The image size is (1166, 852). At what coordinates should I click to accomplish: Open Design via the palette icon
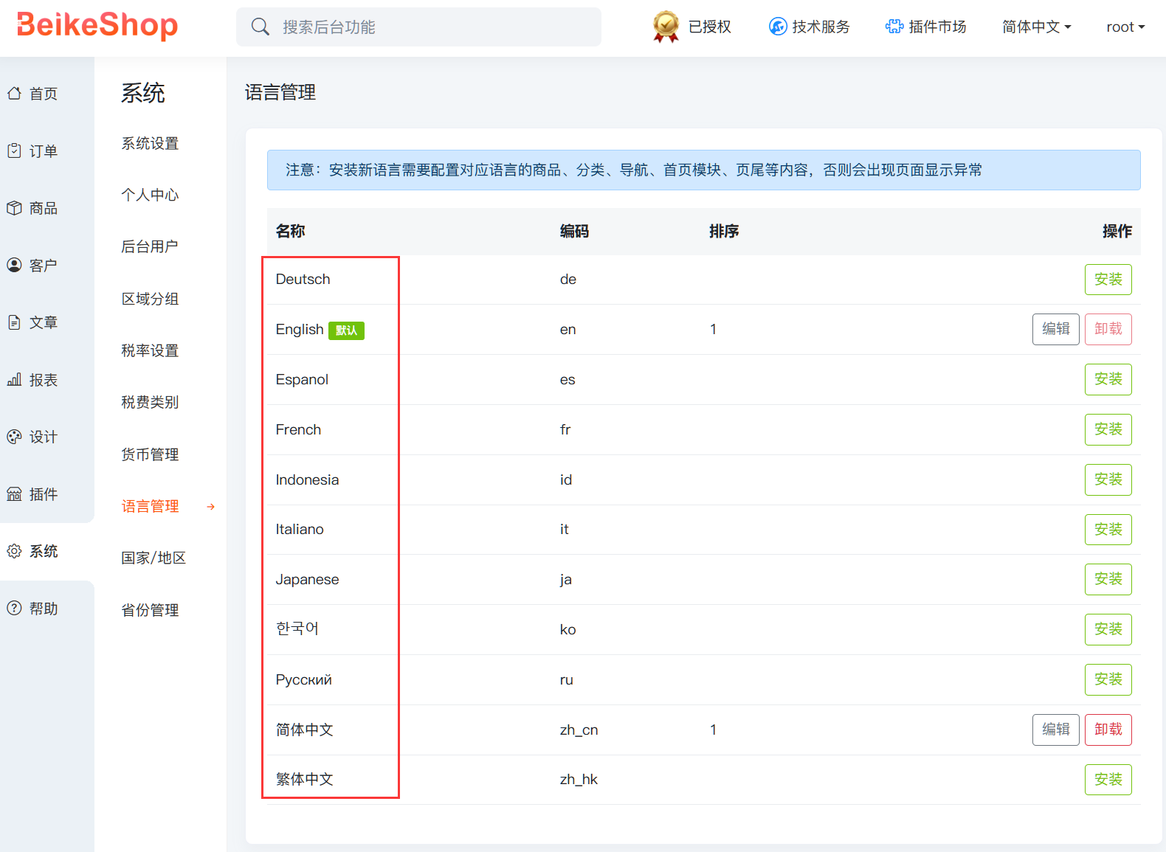click(x=14, y=437)
